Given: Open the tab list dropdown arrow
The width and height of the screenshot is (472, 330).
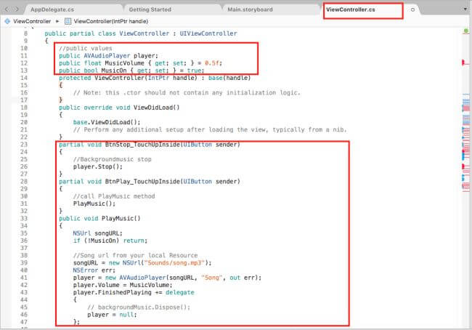Looking at the screenshot, I should tap(465, 9).
